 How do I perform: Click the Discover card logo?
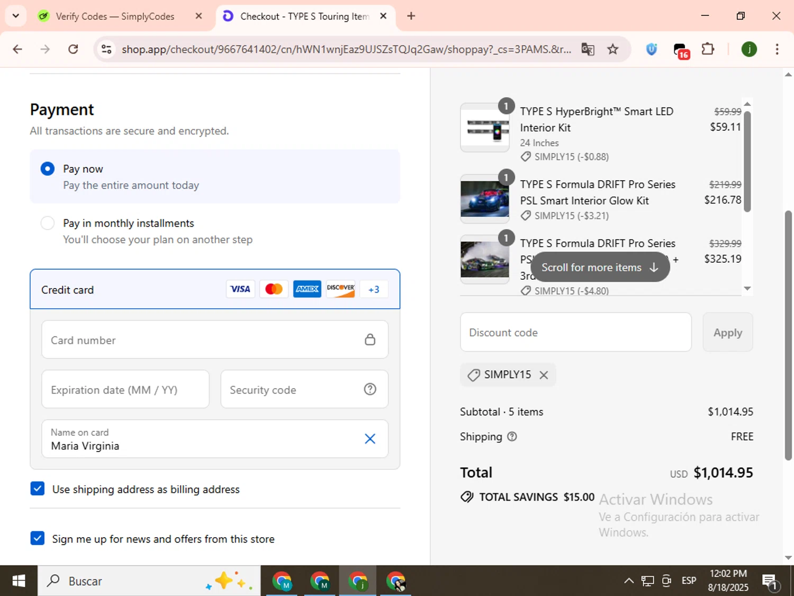340,289
